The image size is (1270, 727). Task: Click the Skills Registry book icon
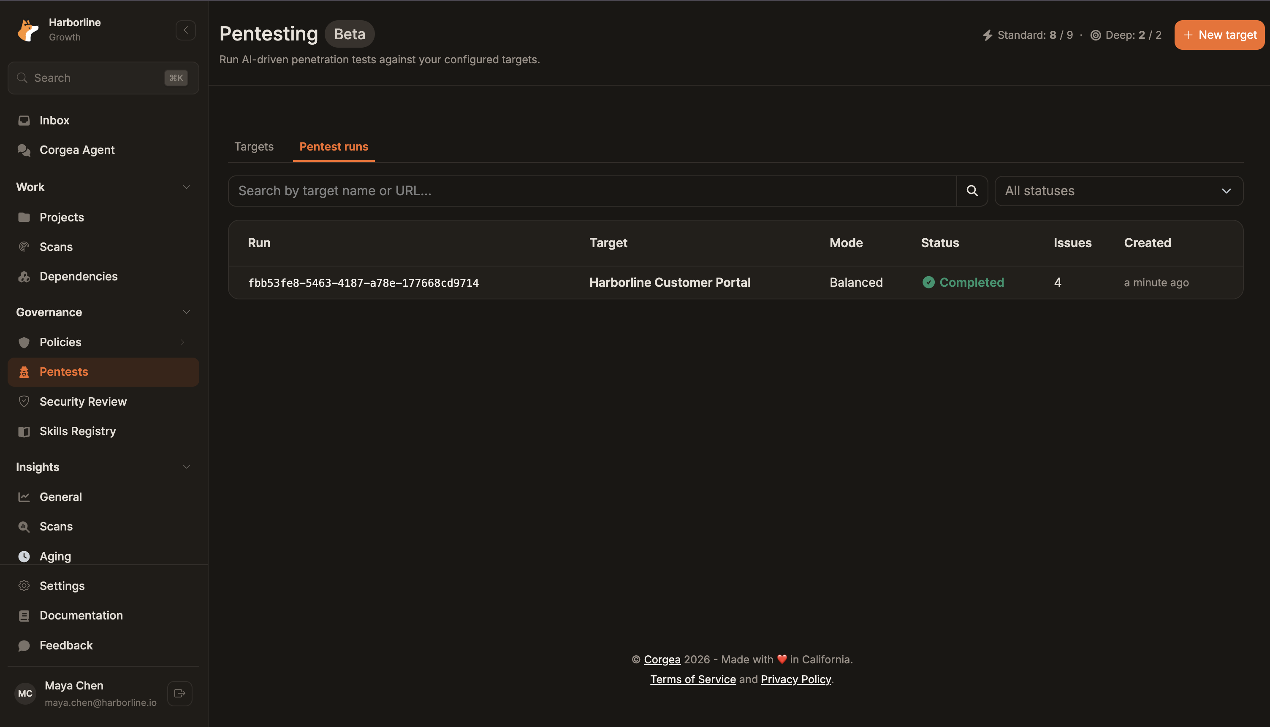(x=24, y=431)
